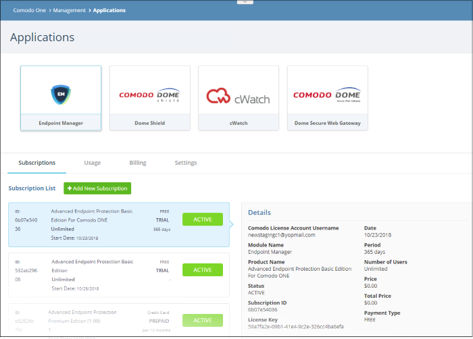Click newstagingc1@yopmail.com username value
Viewport: 473px width, 339px height.
(282, 235)
